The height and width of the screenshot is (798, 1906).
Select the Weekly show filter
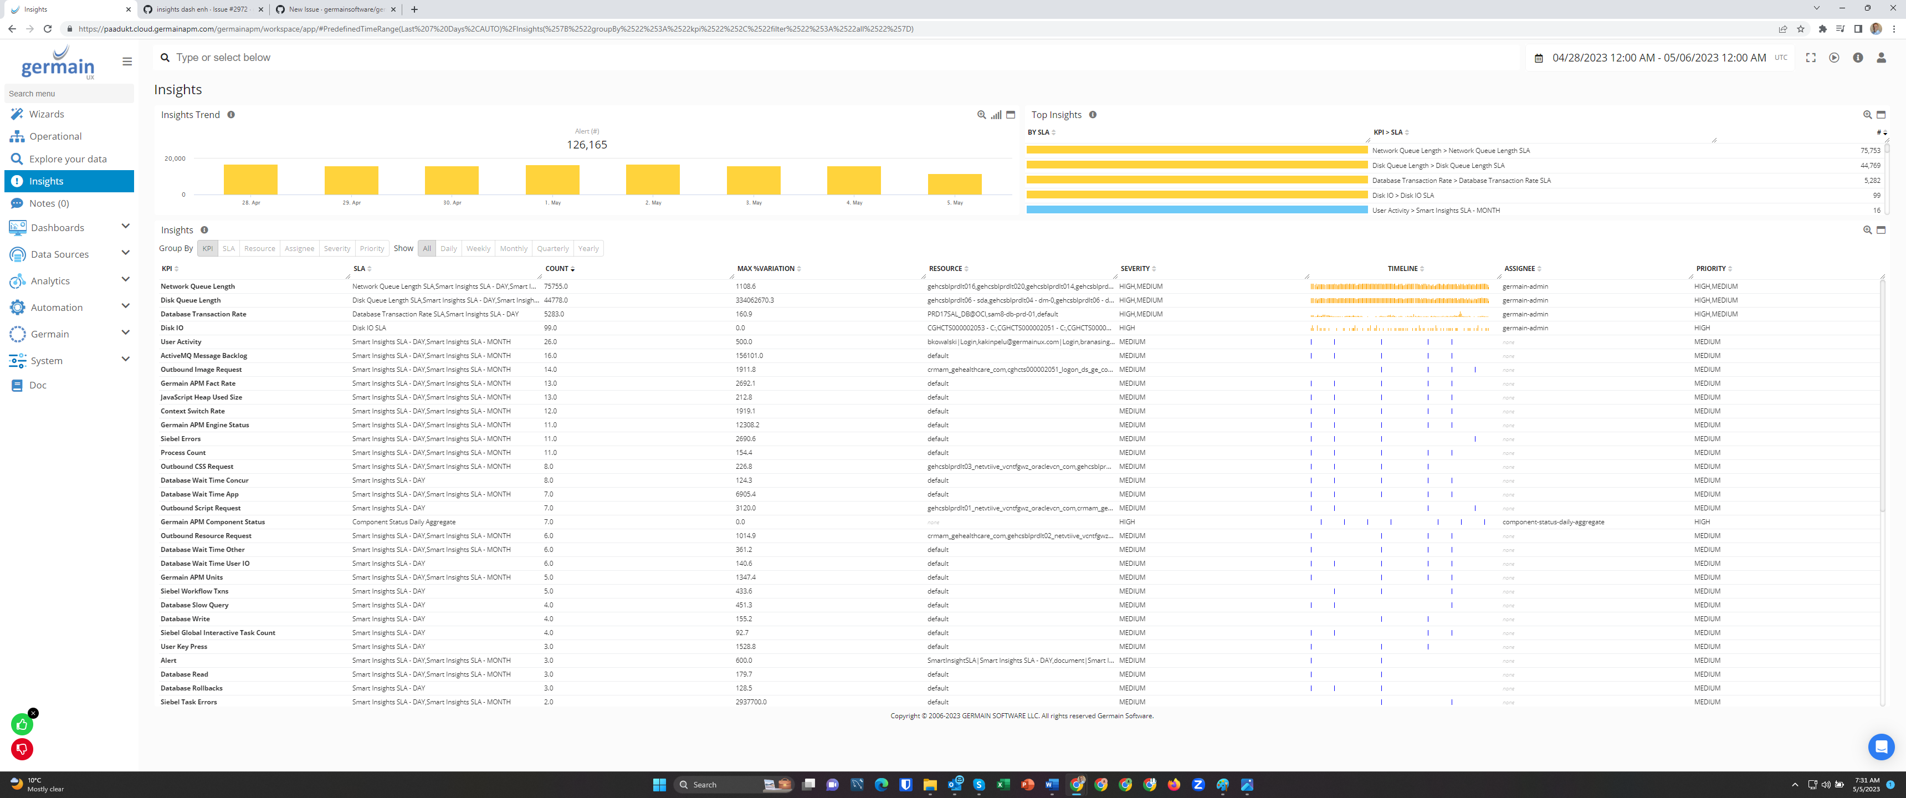click(x=478, y=249)
